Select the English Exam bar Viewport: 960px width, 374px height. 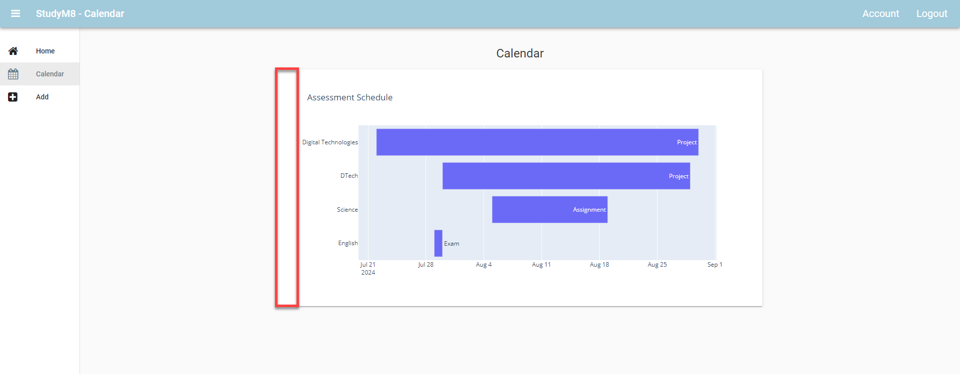click(x=438, y=243)
